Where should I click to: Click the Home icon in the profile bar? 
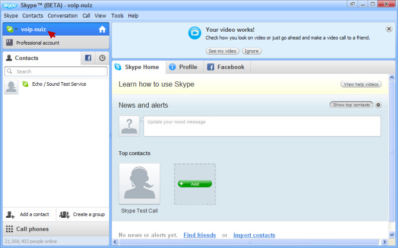pyautogui.click(x=102, y=29)
